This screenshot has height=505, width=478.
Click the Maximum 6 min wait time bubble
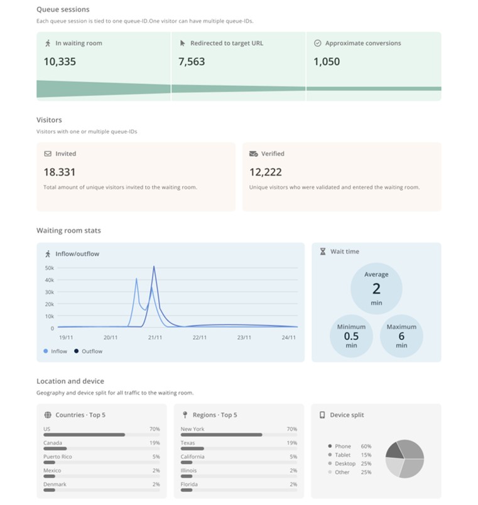pyautogui.click(x=401, y=336)
